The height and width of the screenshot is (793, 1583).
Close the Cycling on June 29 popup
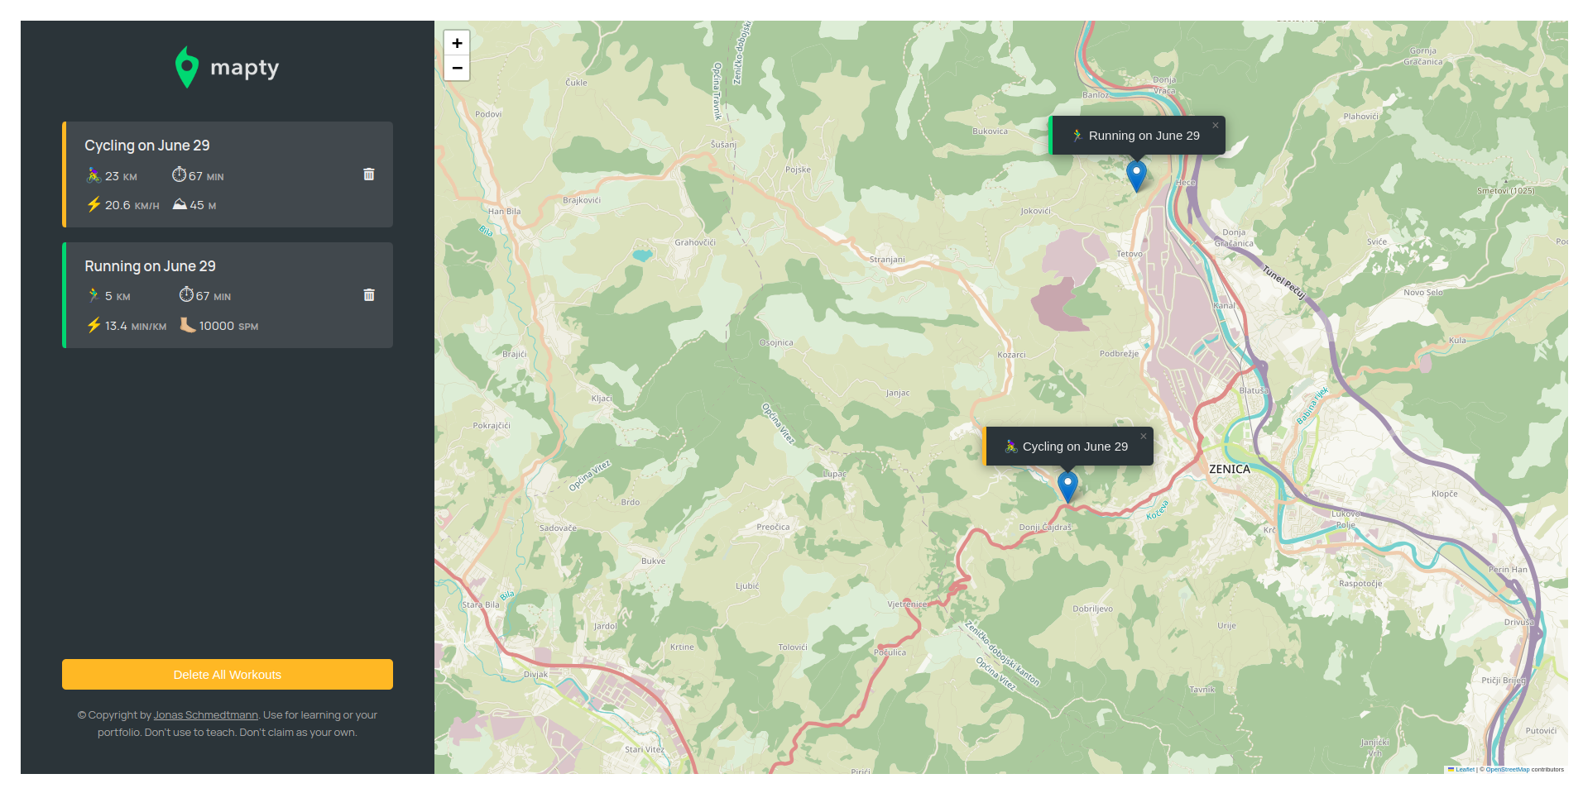click(1143, 437)
